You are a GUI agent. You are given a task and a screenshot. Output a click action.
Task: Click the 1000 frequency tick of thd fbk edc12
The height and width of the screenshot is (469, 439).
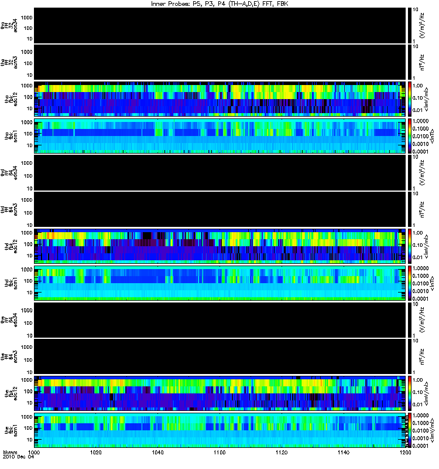point(26,233)
